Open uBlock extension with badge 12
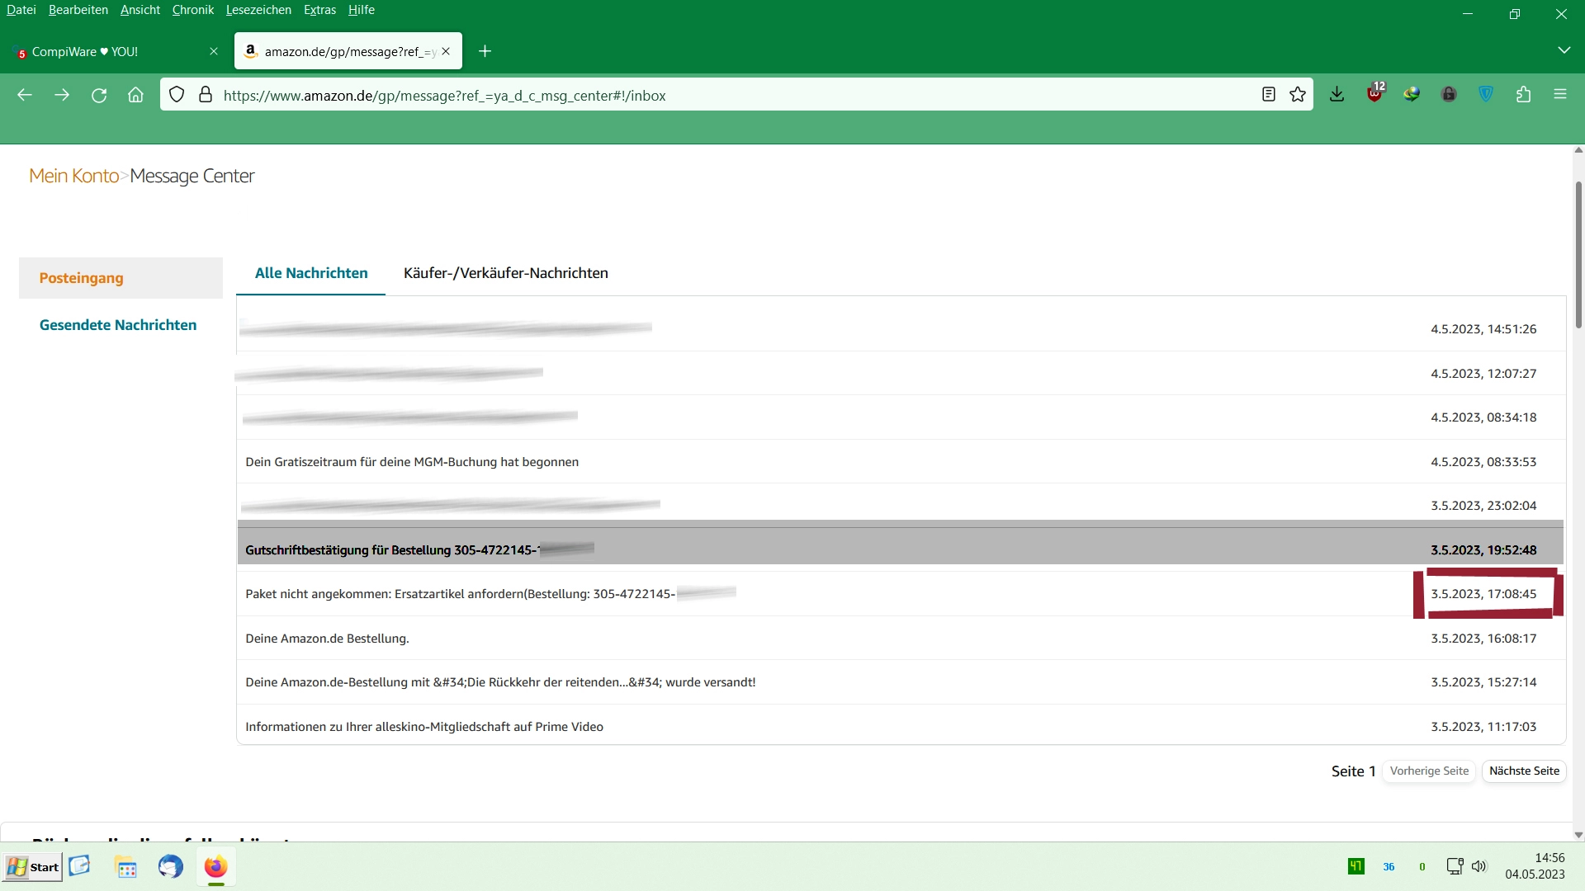 tap(1375, 93)
